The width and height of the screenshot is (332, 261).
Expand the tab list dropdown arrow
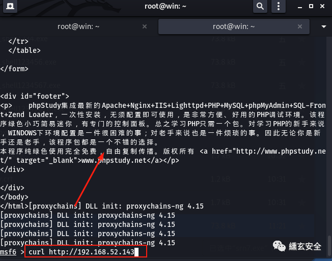(323, 26)
